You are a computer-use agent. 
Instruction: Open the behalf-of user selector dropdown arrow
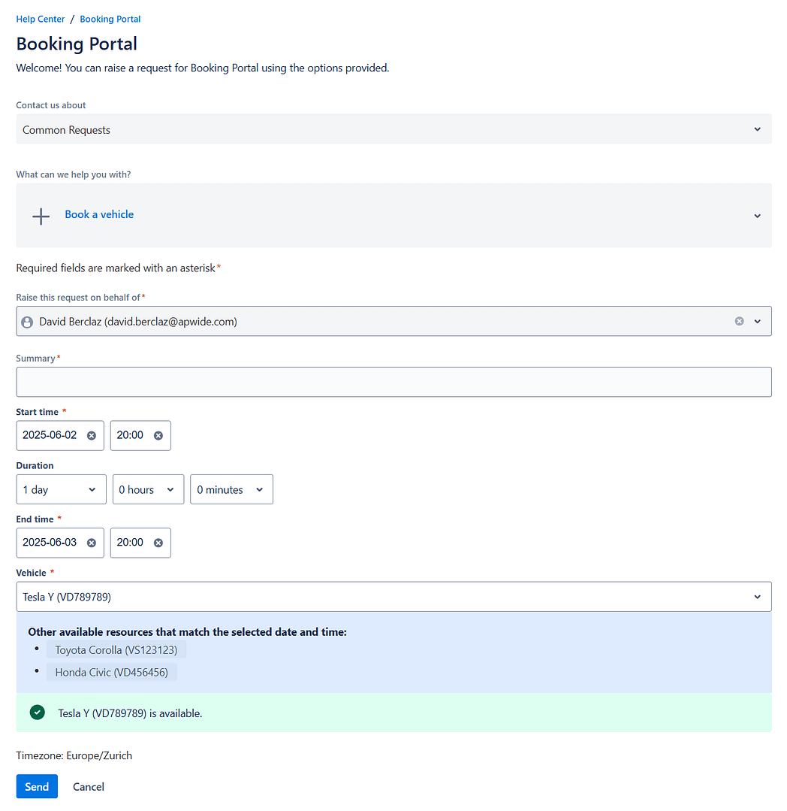coord(758,321)
